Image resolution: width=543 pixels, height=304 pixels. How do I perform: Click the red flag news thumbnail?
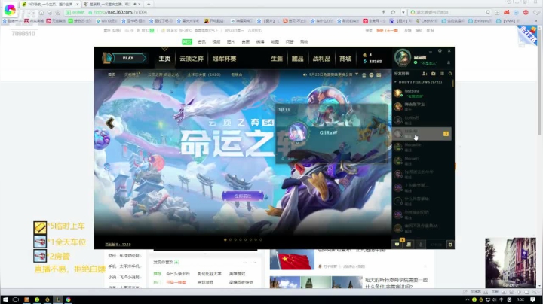pos(292,259)
